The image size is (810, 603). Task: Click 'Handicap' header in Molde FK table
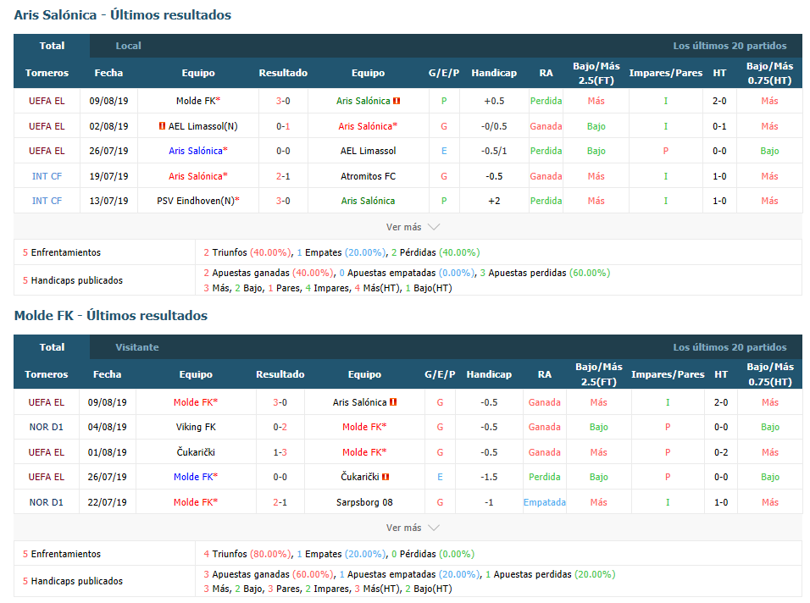[489, 374]
